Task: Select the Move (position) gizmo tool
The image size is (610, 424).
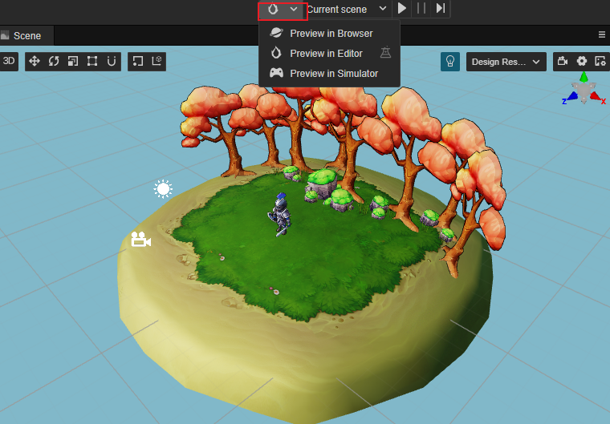Action: 35,61
